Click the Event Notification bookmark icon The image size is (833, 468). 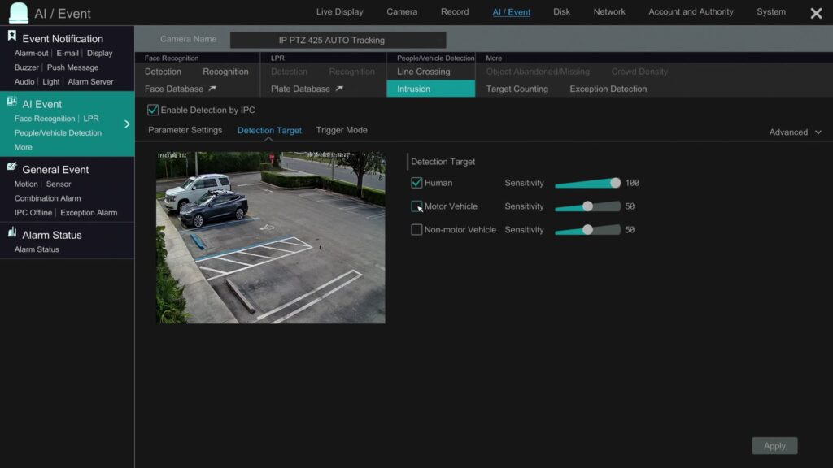click(x=11, y=36)
